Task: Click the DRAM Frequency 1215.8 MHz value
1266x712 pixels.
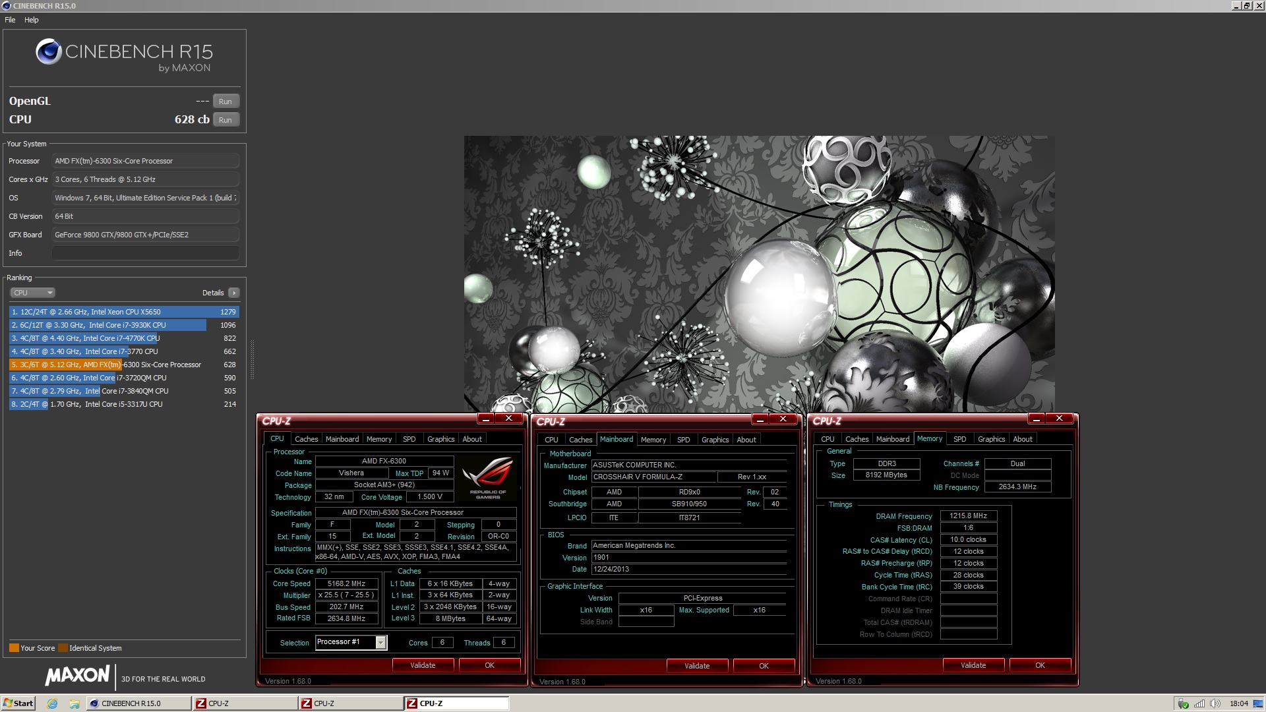Action: pos(968,516)
